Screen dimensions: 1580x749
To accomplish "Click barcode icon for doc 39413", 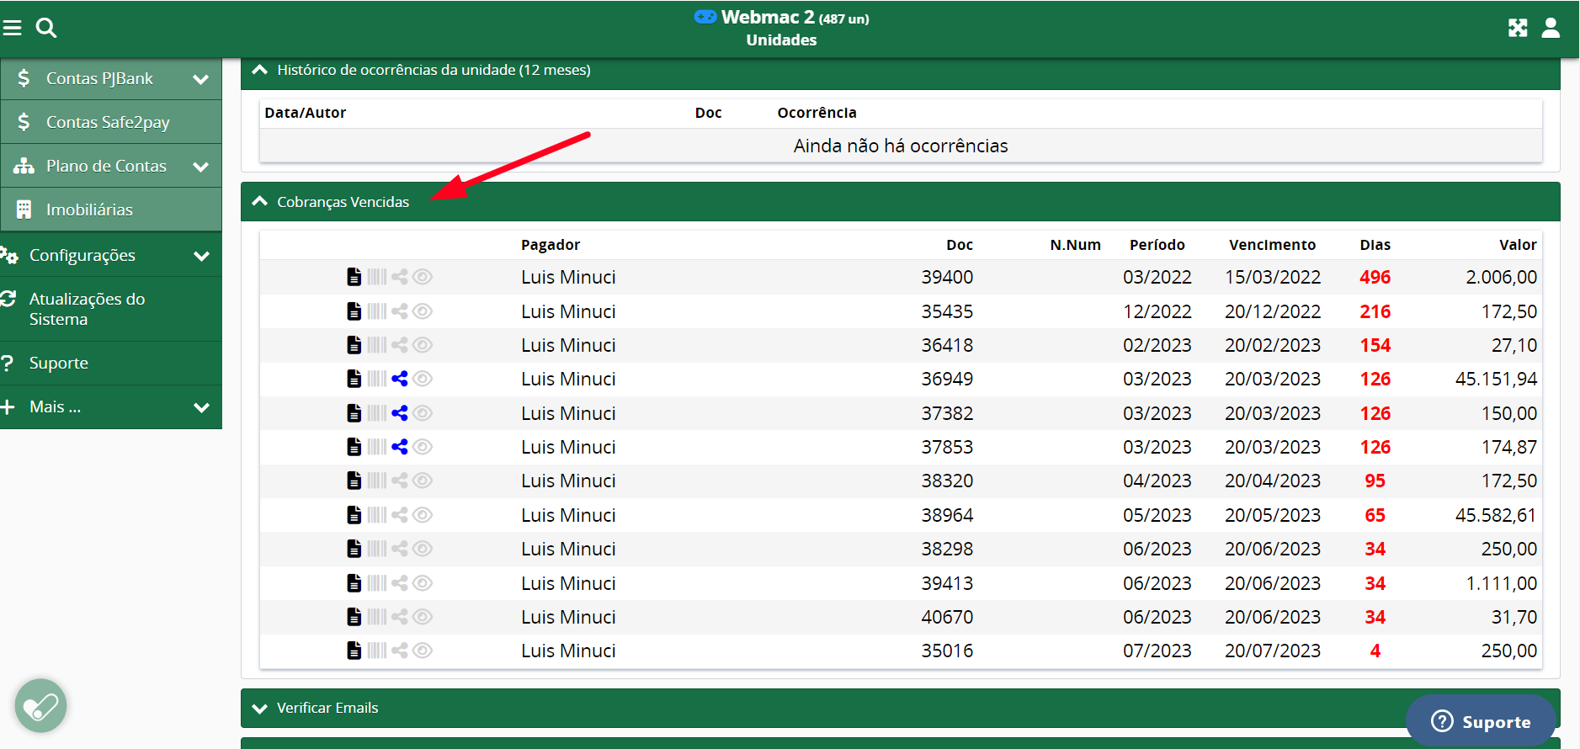I will pyautogui.click(x=377, y=583).
